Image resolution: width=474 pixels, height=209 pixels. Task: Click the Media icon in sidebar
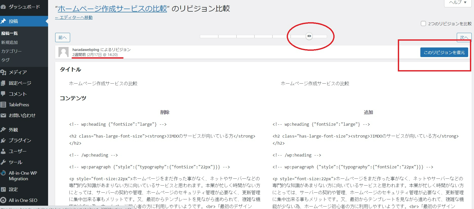(x=3, y=72)
